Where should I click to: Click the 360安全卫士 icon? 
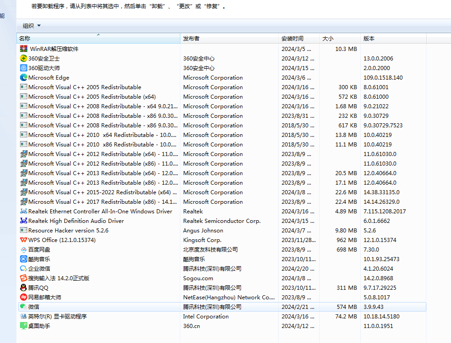point(24,58)
